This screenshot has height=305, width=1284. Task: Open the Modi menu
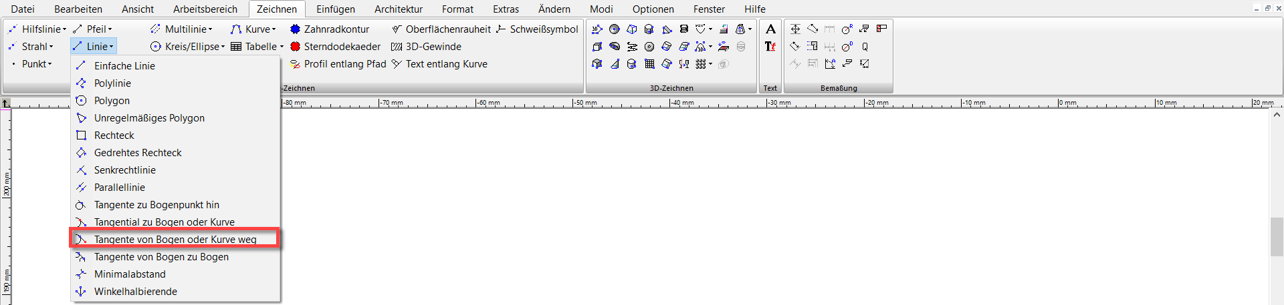pyautogui.click(x=601, y=9)
